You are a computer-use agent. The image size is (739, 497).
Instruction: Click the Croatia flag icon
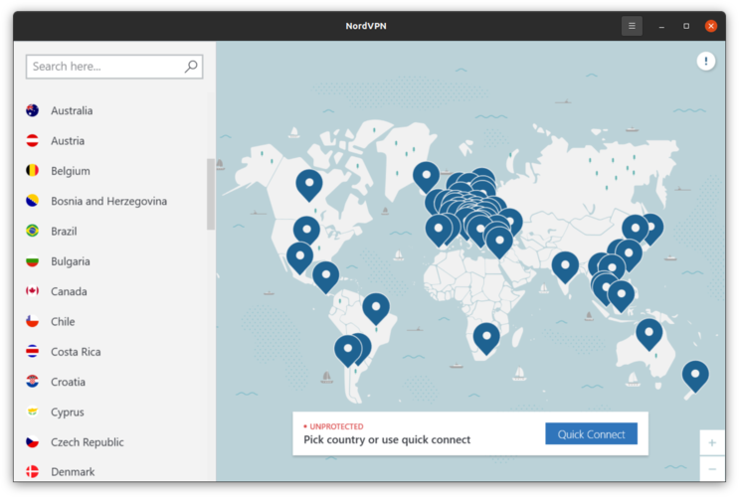point(33,382)
